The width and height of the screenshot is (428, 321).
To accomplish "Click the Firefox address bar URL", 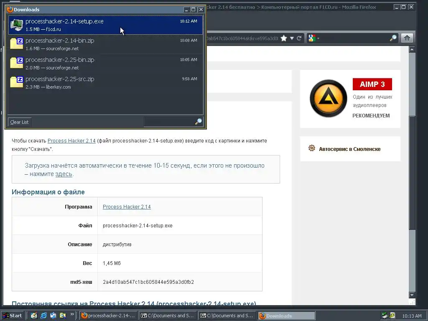I will [242, 38].
